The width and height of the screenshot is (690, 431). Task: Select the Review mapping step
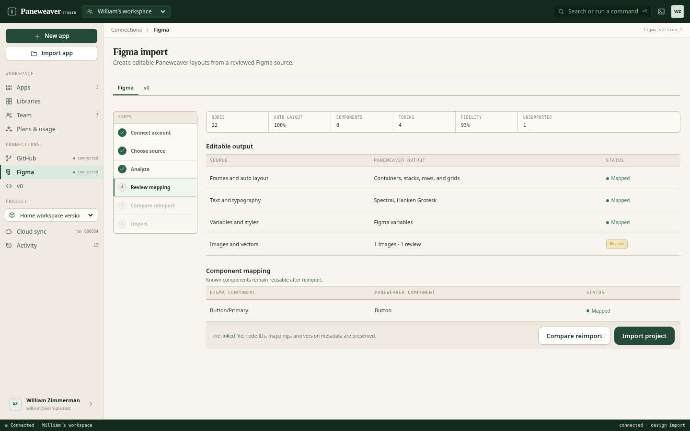(155, 188)
